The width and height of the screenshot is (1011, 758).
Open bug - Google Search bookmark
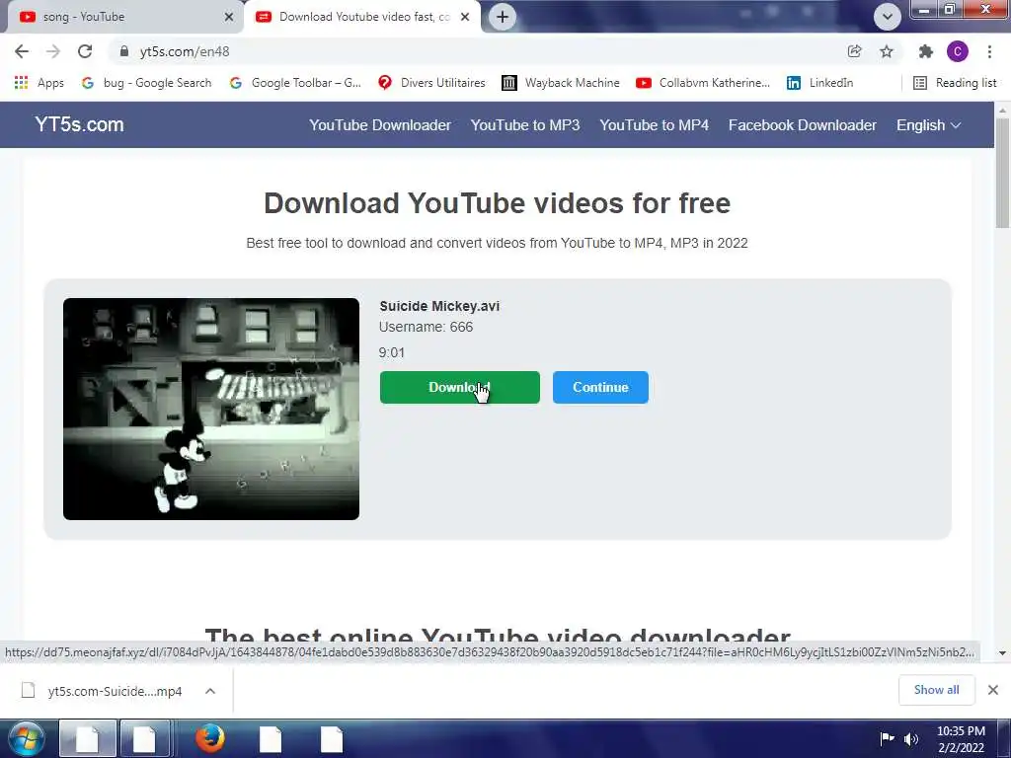(147, 83)
